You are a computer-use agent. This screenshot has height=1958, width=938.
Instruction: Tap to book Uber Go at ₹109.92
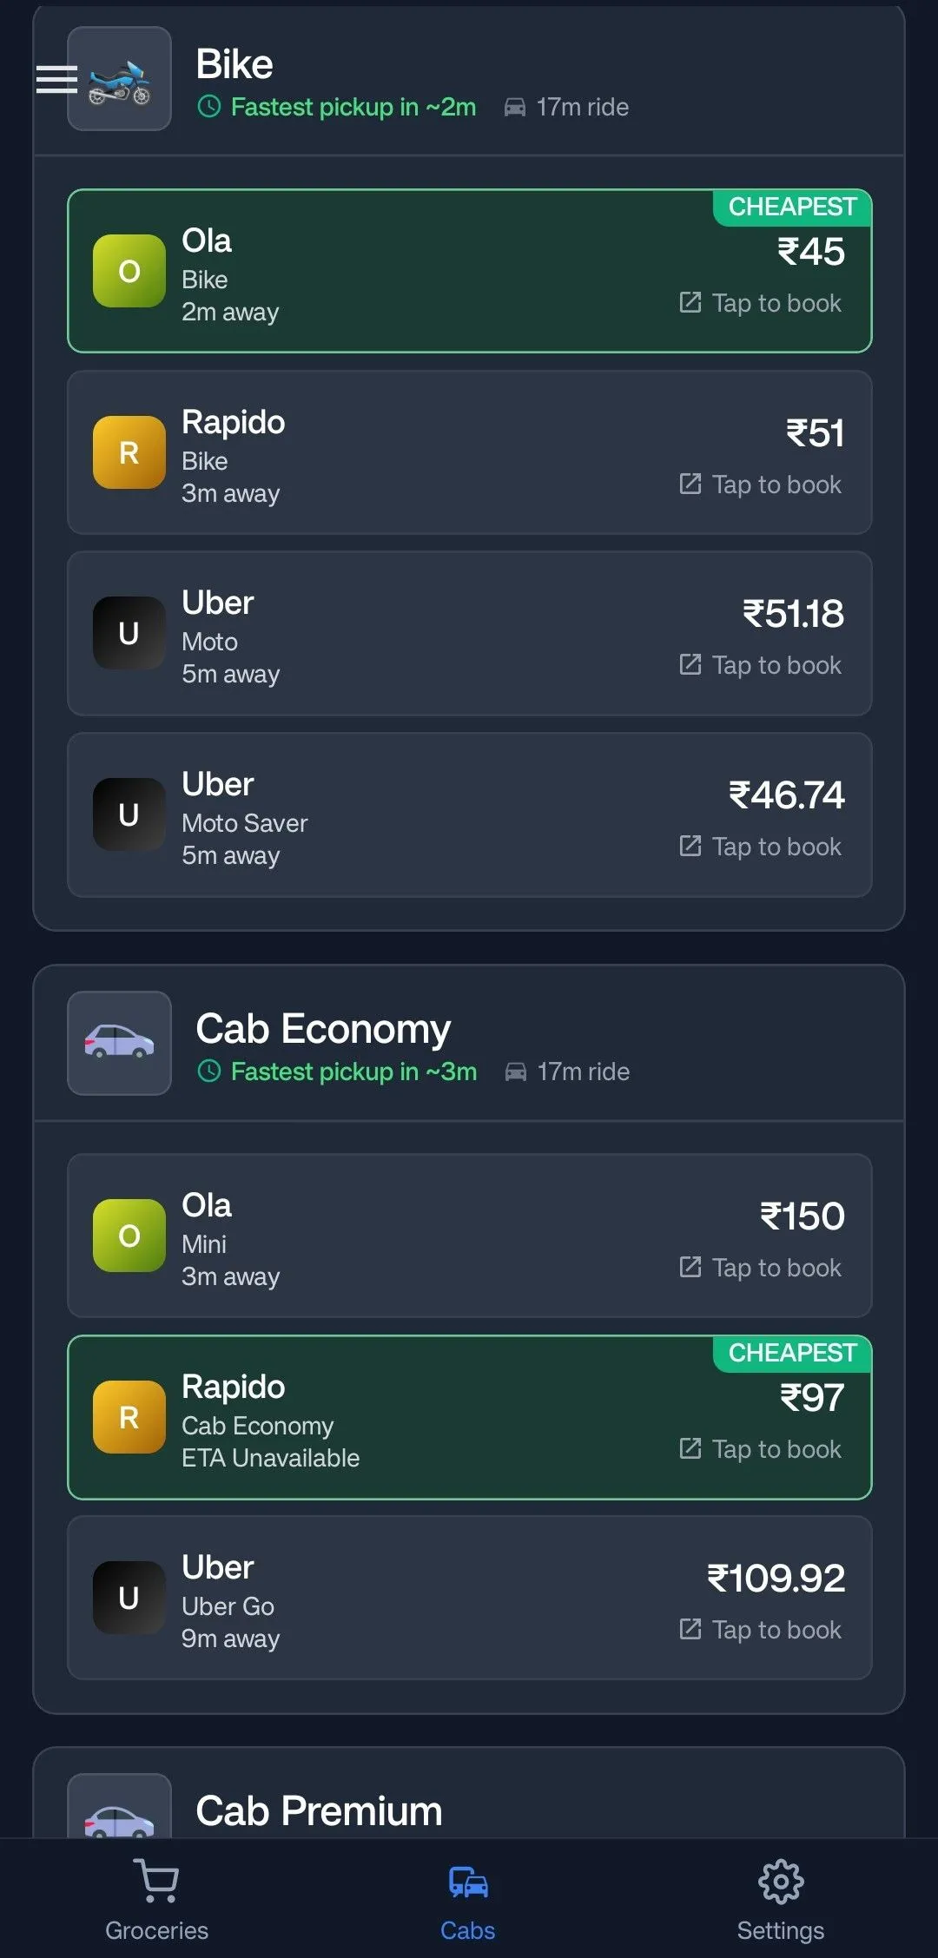tap(761, 1630)
